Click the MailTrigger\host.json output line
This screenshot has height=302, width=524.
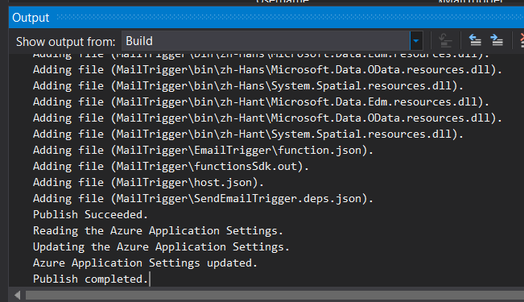pos(148,183)
